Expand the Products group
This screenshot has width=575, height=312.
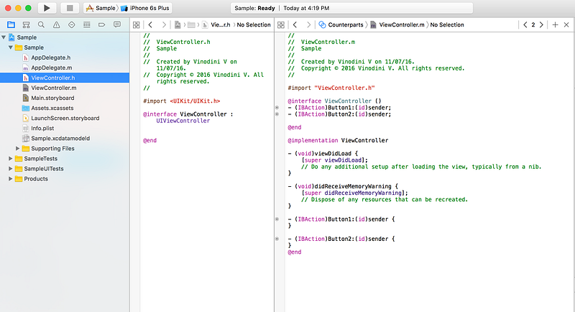(11, 179)
